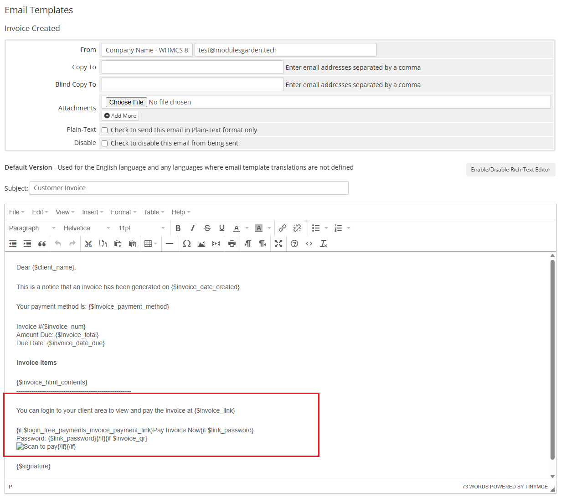Click the Subject input field
561x498 pixels.
coord(189,188)
